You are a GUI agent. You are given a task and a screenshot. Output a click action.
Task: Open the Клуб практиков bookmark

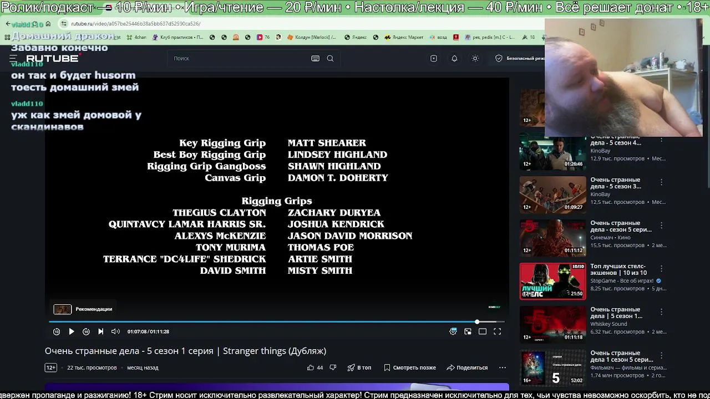click(x=177, y=37)
